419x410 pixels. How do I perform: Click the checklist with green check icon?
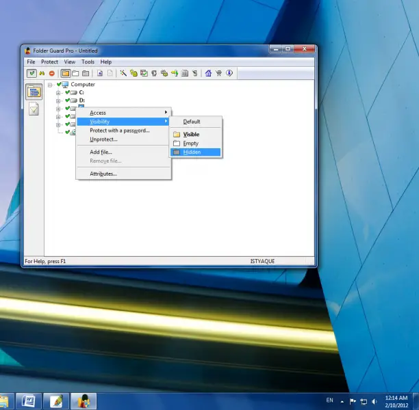[144, 73]
